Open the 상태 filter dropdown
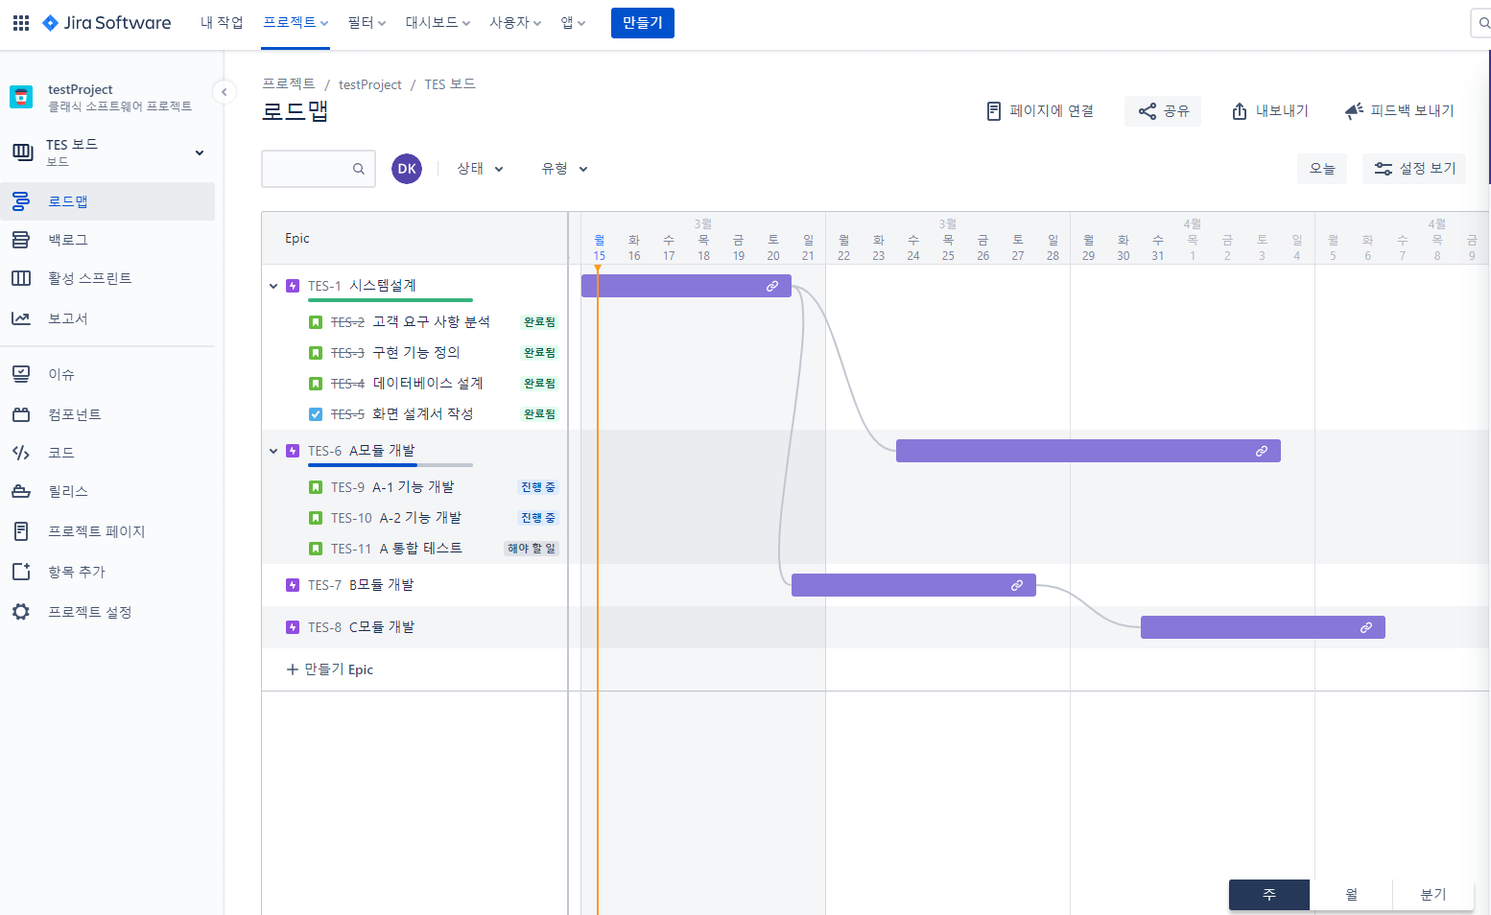1491x915 pixels. pyautogui.click(x=480, y=169)
